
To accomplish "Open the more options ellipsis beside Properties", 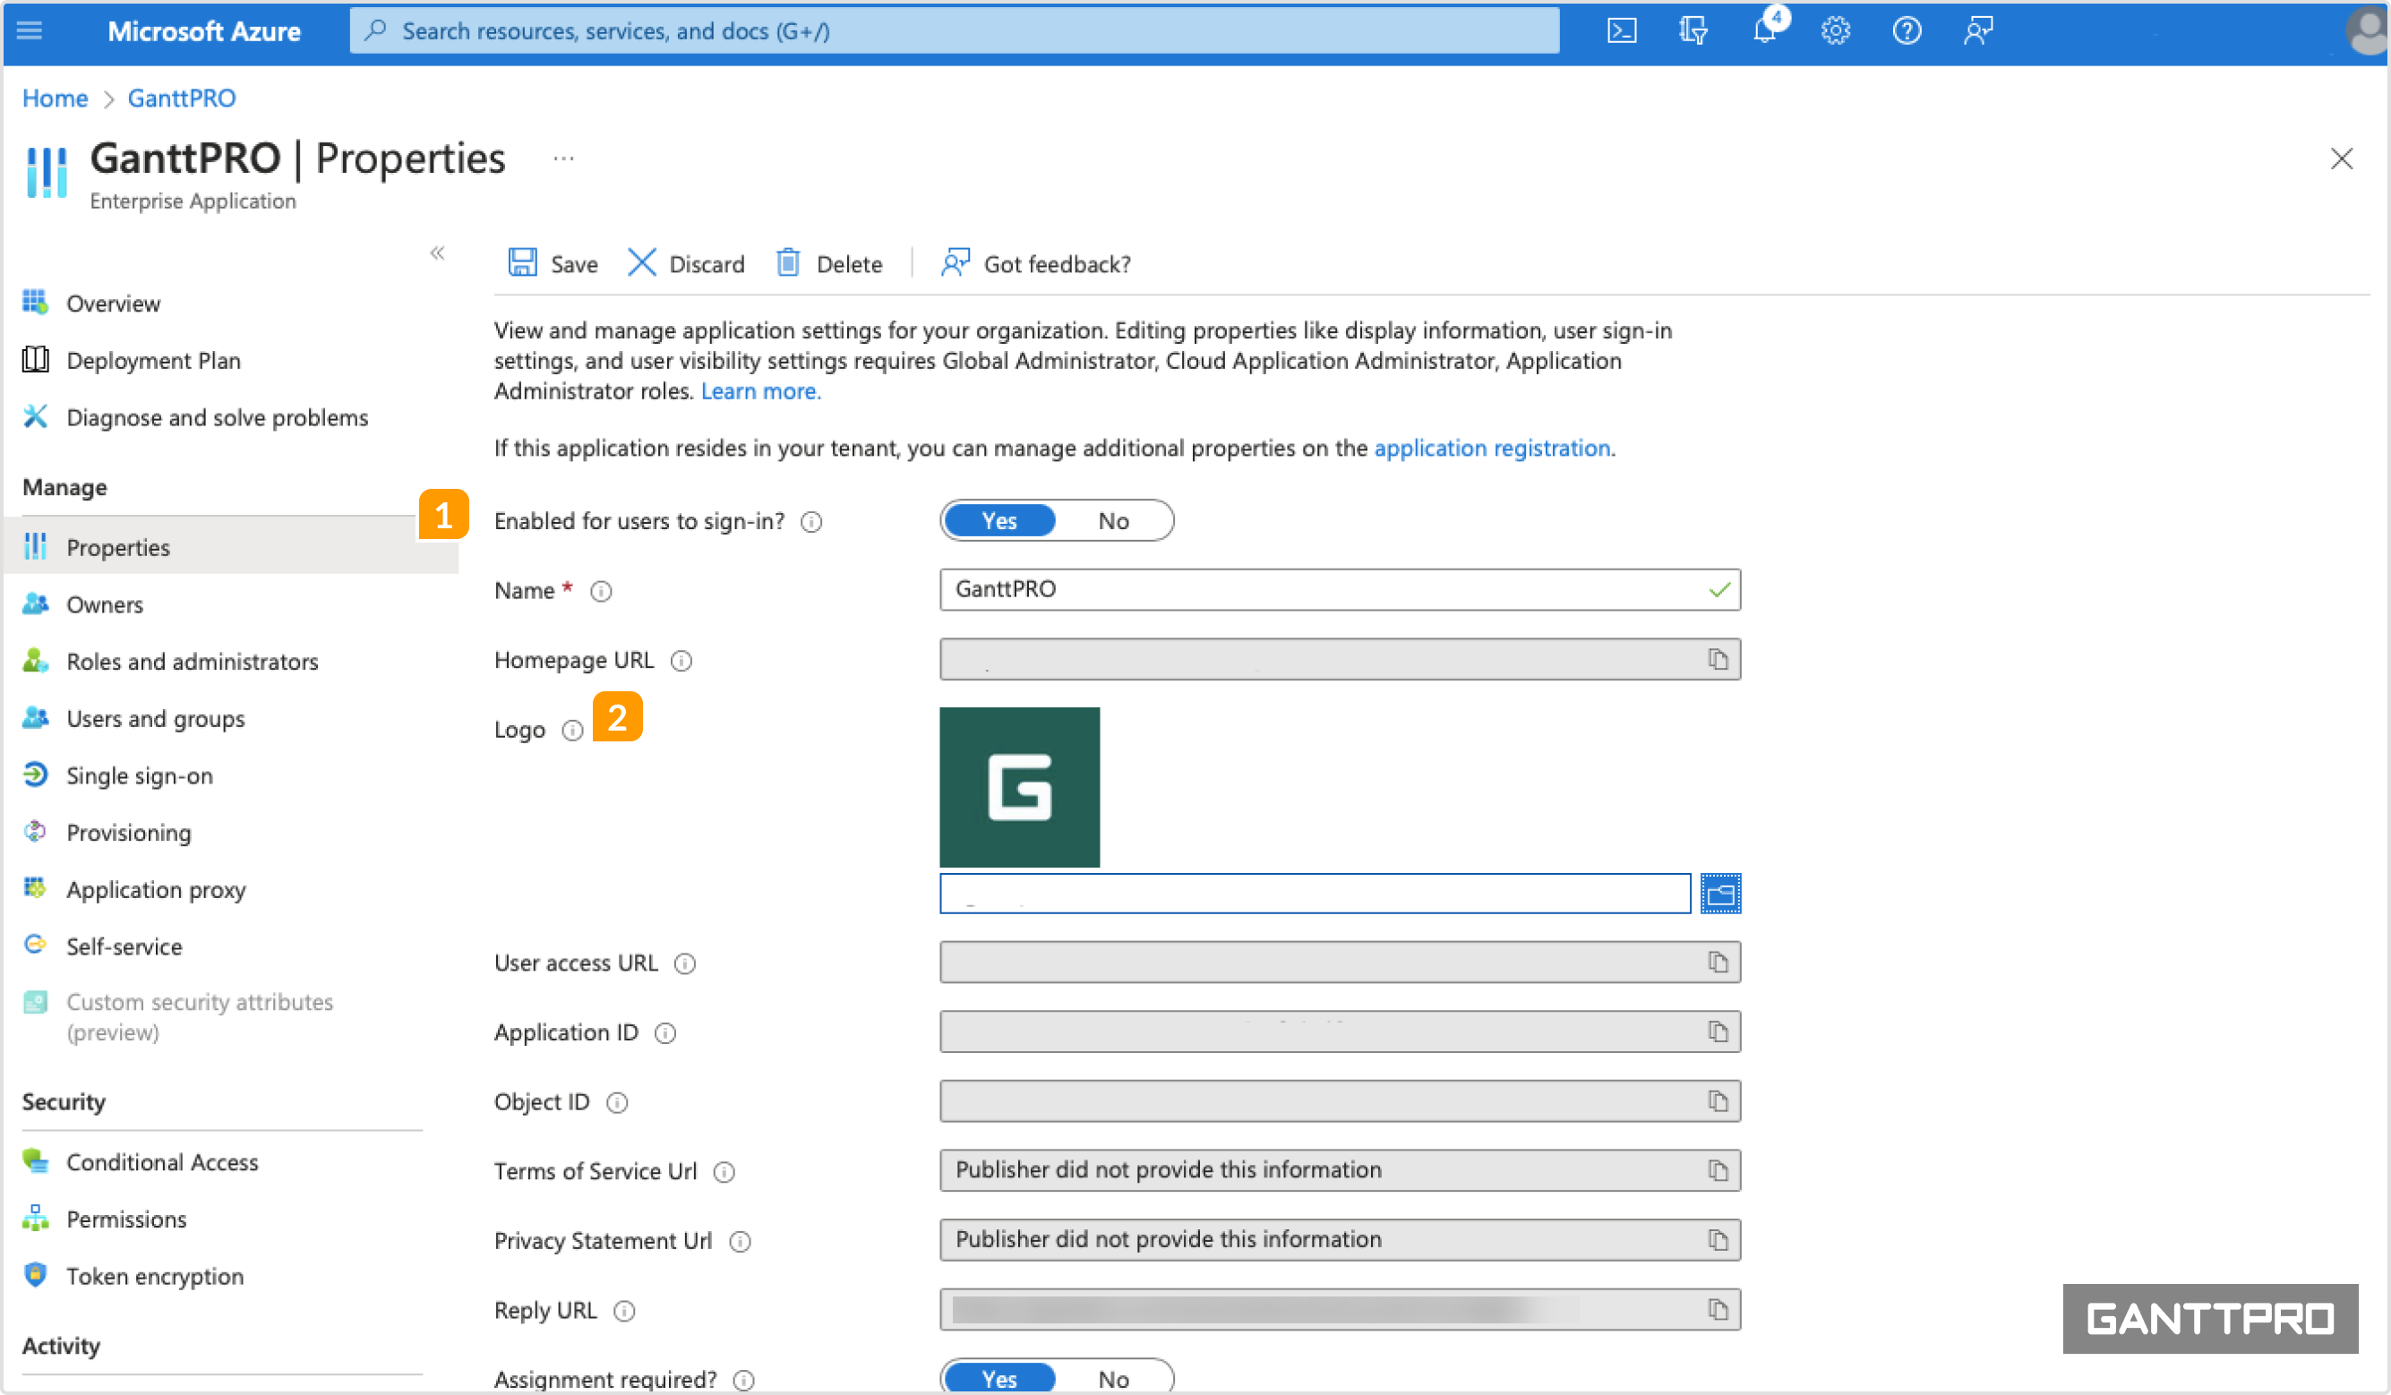I will coord(563,158).
